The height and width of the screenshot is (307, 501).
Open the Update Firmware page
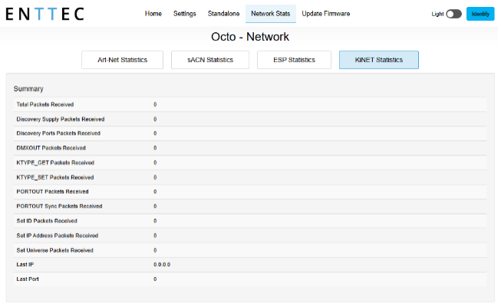[x=325, y=14]
